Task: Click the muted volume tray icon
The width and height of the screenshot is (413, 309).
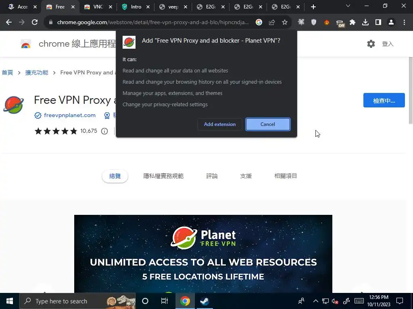Action: [335, 301]
